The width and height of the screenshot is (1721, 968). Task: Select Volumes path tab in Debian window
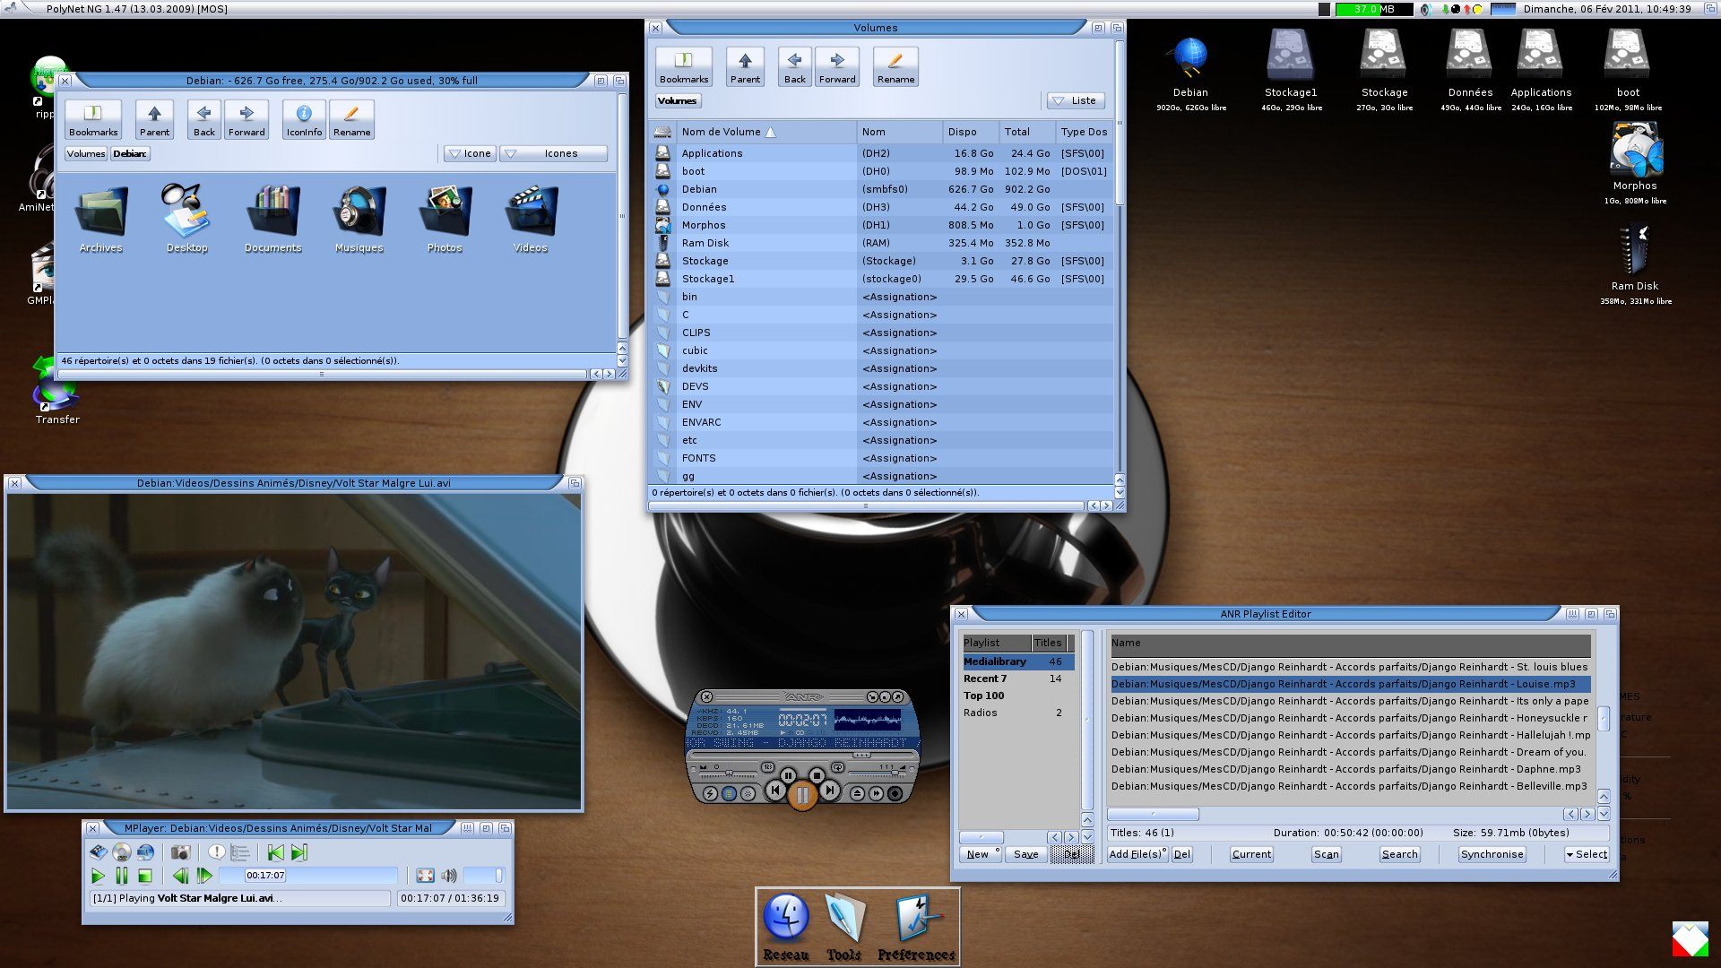pyautogui.click(x=86, y=153)
